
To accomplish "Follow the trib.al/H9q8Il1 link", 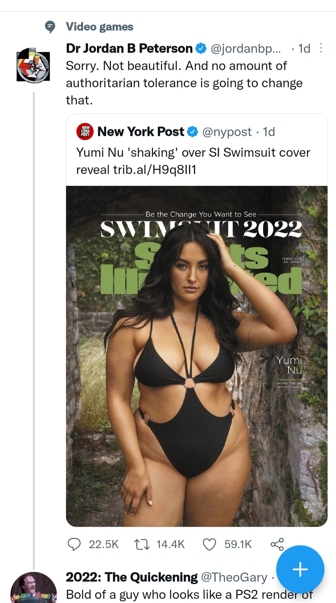I will coord(155,170).
